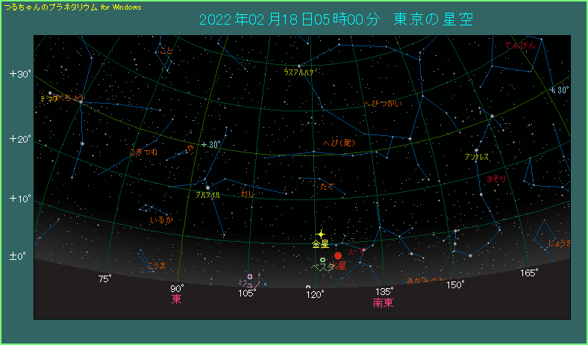Click the +30° altitude scale label

(x=19, y=74)
